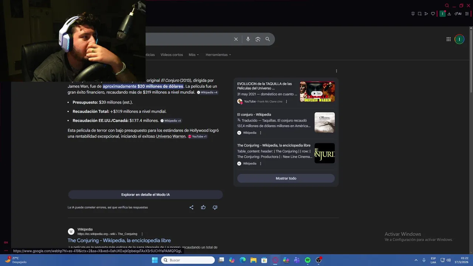Open AI overview three-dot options menu
473x266 pixels.
336,71
